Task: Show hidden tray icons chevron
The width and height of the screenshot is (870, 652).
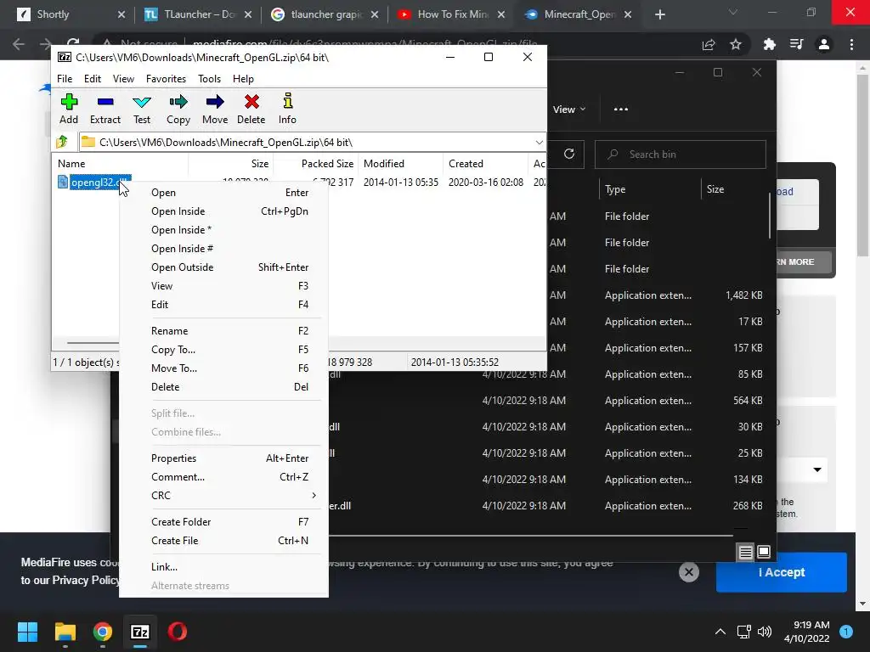Action: (720, 632)
